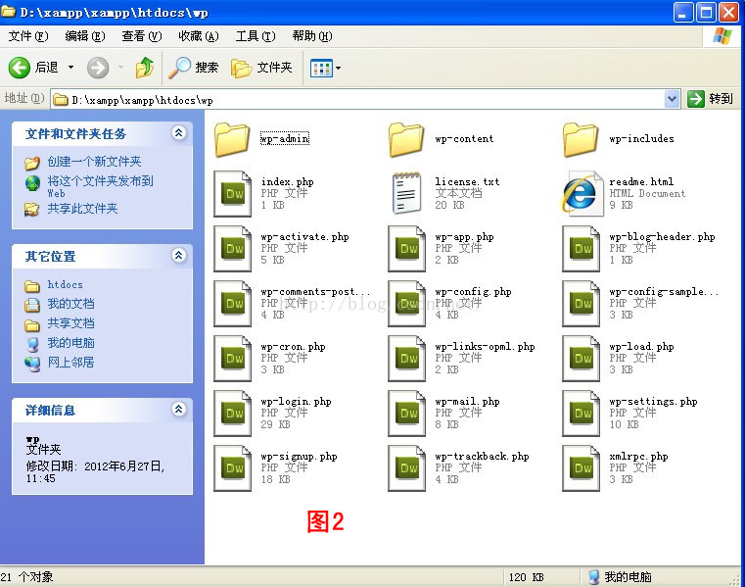Maximize the wp explorer window
The height and width of the screenshot is (587, 745).
pos(706,13)
